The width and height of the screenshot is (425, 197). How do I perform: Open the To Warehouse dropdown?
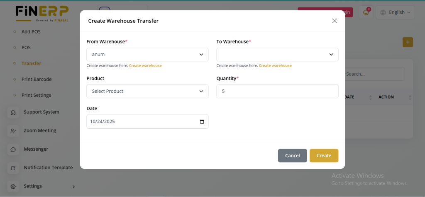tap(277, 55)
